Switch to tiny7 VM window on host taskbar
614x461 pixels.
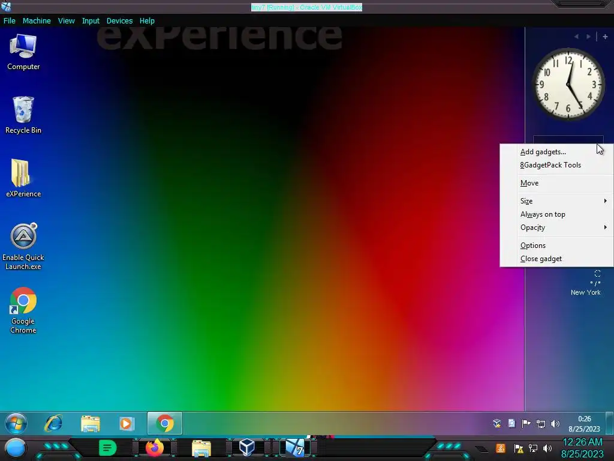(x=295, y=448)
